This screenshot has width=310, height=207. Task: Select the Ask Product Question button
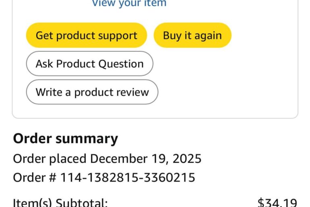click(89, 64)
